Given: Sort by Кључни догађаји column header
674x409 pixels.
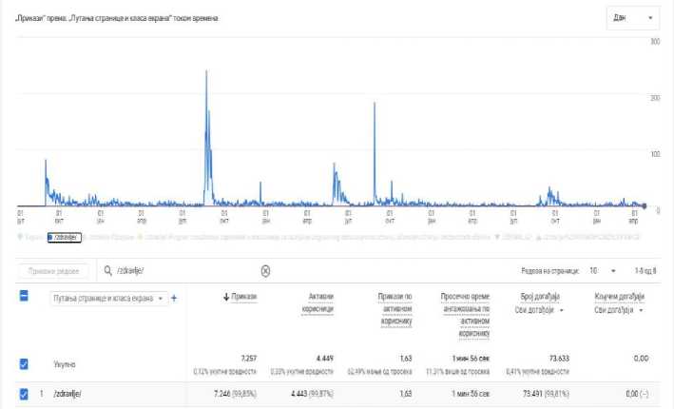Looking at the screenshot, I should pos(620,297).
